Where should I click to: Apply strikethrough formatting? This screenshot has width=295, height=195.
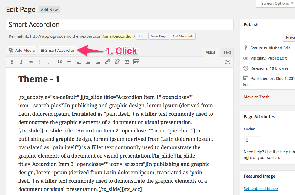pos(31,62)
